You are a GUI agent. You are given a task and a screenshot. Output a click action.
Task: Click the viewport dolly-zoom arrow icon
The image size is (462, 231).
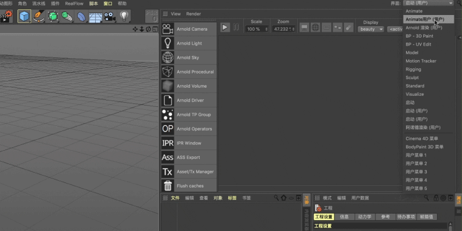[x=141, y=29]
